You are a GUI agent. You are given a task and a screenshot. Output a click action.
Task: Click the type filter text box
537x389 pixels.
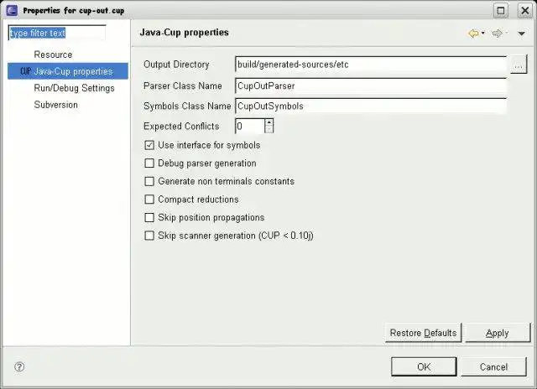[x=57, y=34]
